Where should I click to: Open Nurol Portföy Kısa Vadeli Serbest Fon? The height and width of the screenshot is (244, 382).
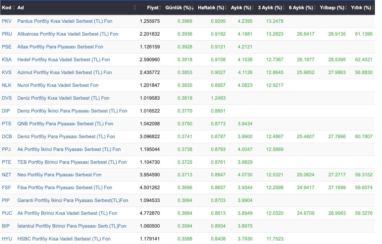tap(58, 85)
